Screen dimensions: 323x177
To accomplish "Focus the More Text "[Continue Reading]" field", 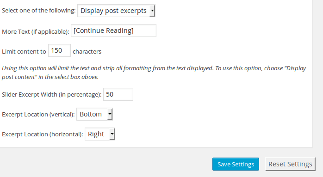I will [113, 31].
